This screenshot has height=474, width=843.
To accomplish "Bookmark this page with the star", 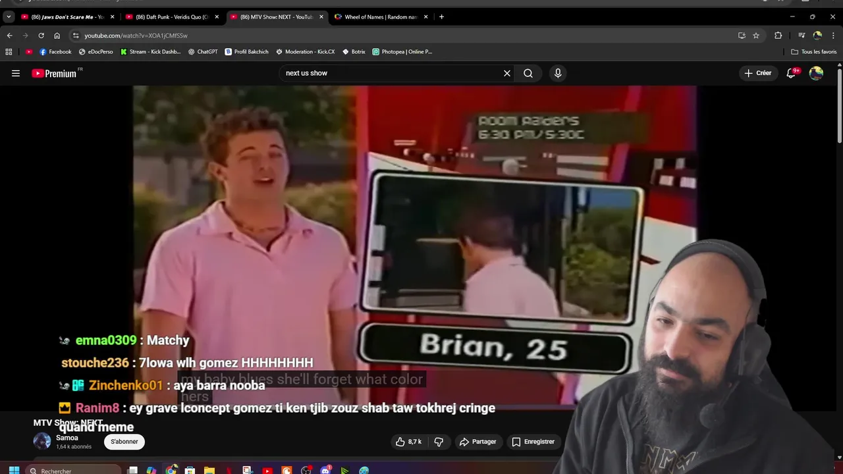I will (x=756, y=36).
